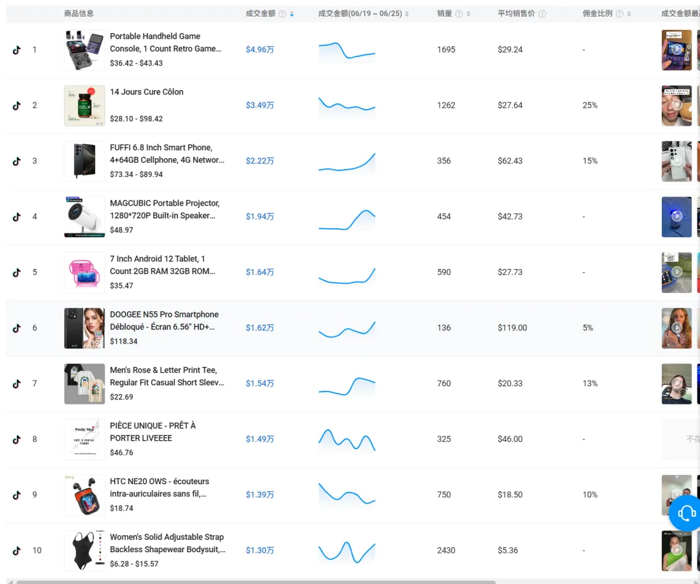Click help icon next to 平均销售价 header

pos(542,14)
